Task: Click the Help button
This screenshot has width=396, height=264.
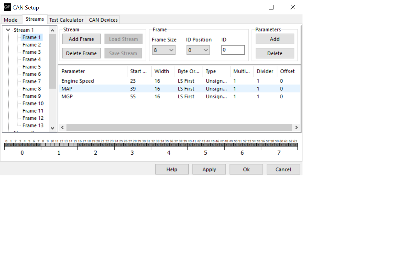Action: coord(172,169)
